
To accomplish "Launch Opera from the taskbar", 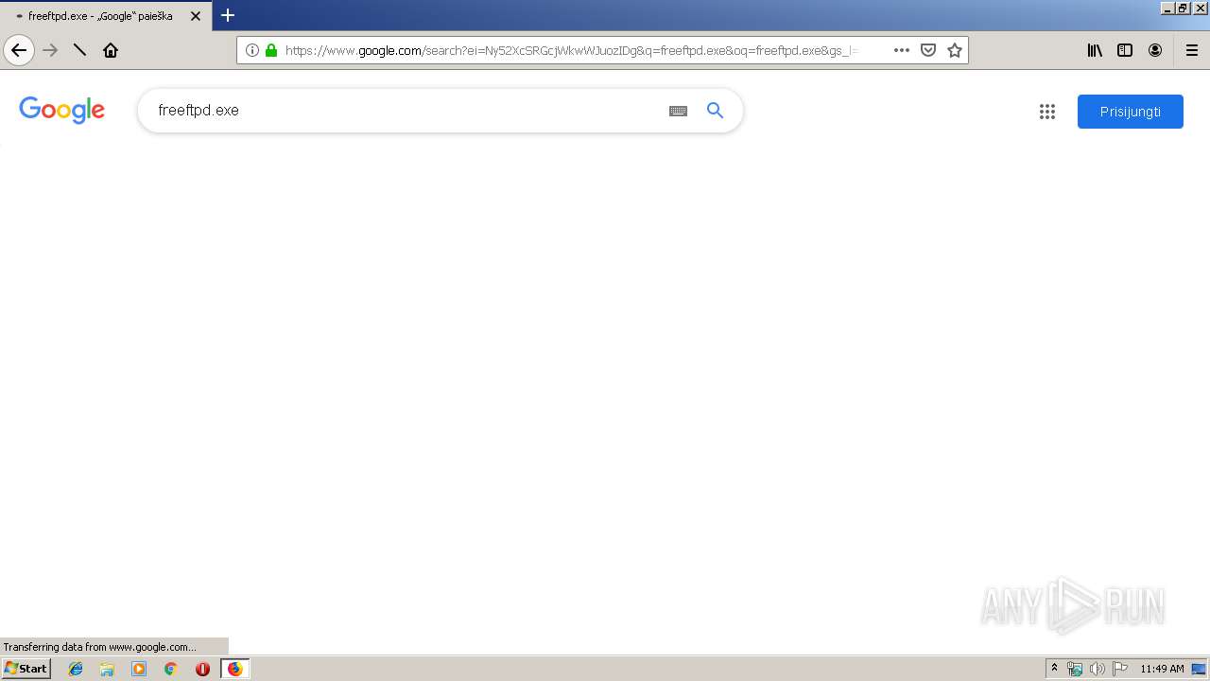I will pyautogui.click(x=202, y=669).
